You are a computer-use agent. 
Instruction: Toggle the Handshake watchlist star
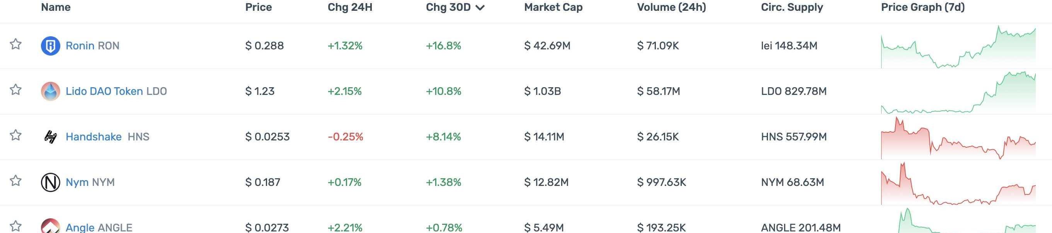click(15, 135)
